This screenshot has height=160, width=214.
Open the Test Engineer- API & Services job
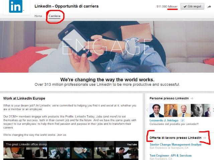[171, 156]
